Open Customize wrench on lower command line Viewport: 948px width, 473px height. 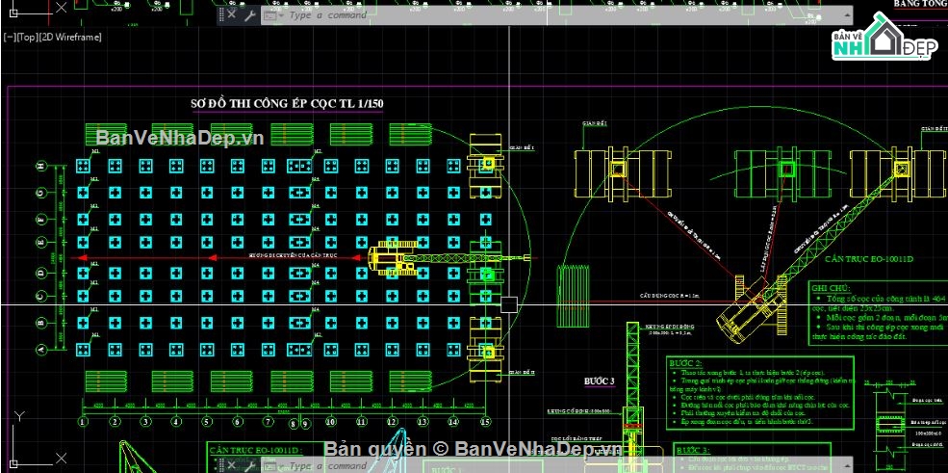[x=249, y=465]
